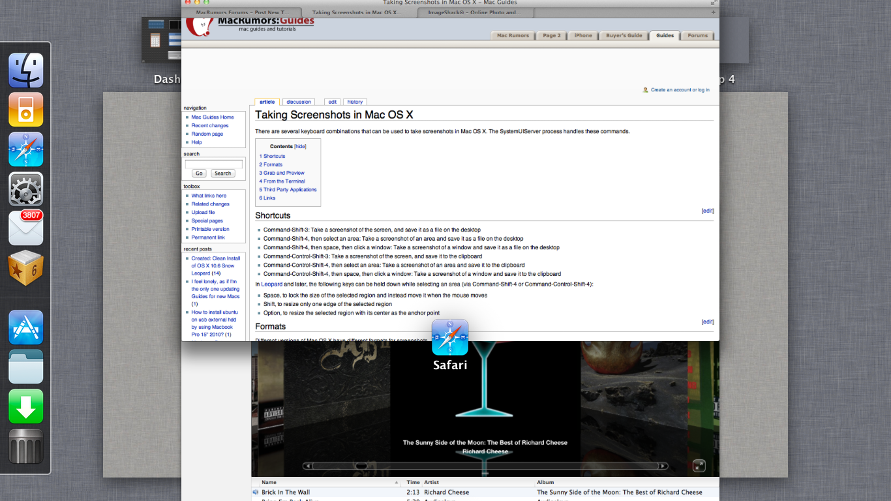
Task: Open the discussion wiki tab
Action: pyautogui.click(x=299, y=102)
